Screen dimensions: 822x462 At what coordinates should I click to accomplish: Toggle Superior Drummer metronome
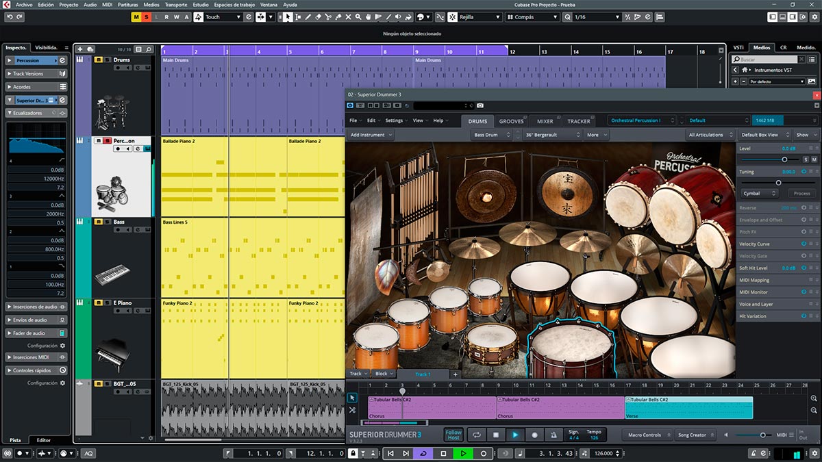[x=553, y=435]
